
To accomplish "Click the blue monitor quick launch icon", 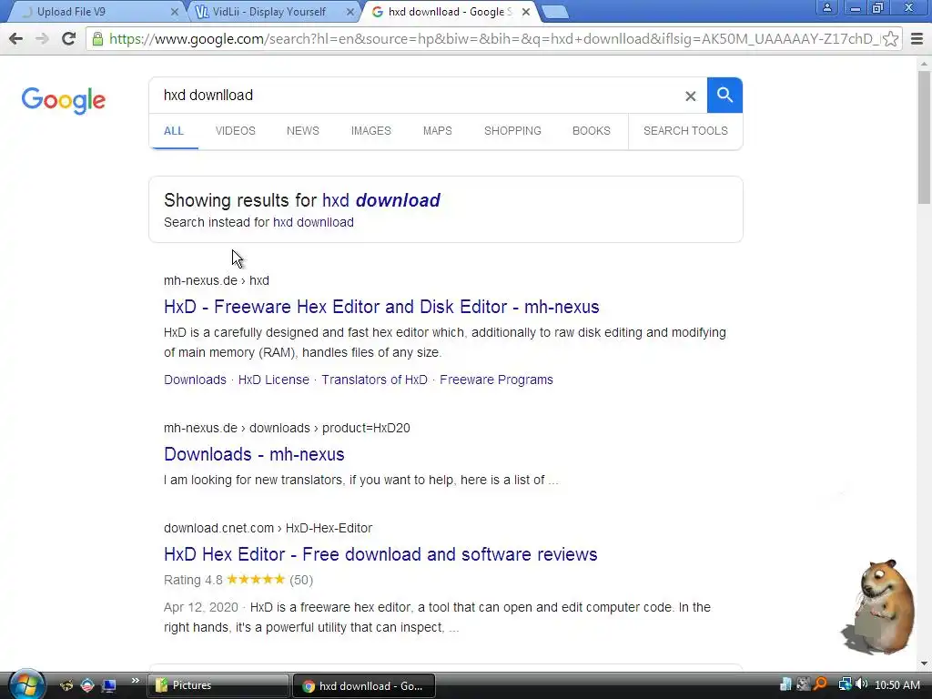I will click(x=109, y=685).
